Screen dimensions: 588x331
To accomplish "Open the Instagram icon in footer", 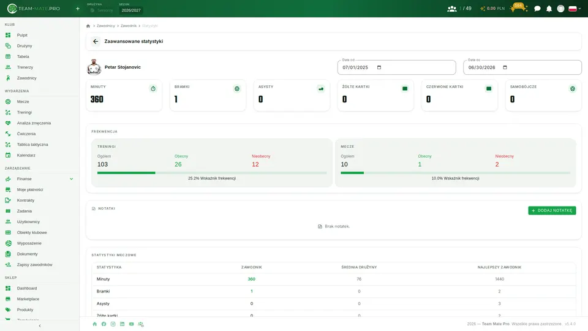I will 113,324.
